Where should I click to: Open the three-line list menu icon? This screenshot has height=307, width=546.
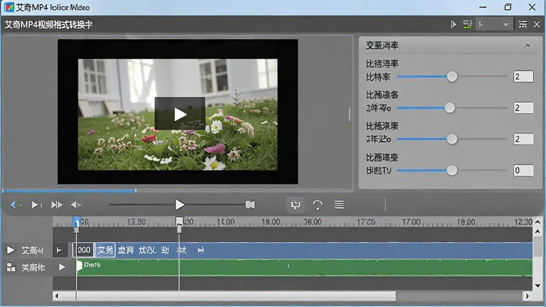pos(339,205)
